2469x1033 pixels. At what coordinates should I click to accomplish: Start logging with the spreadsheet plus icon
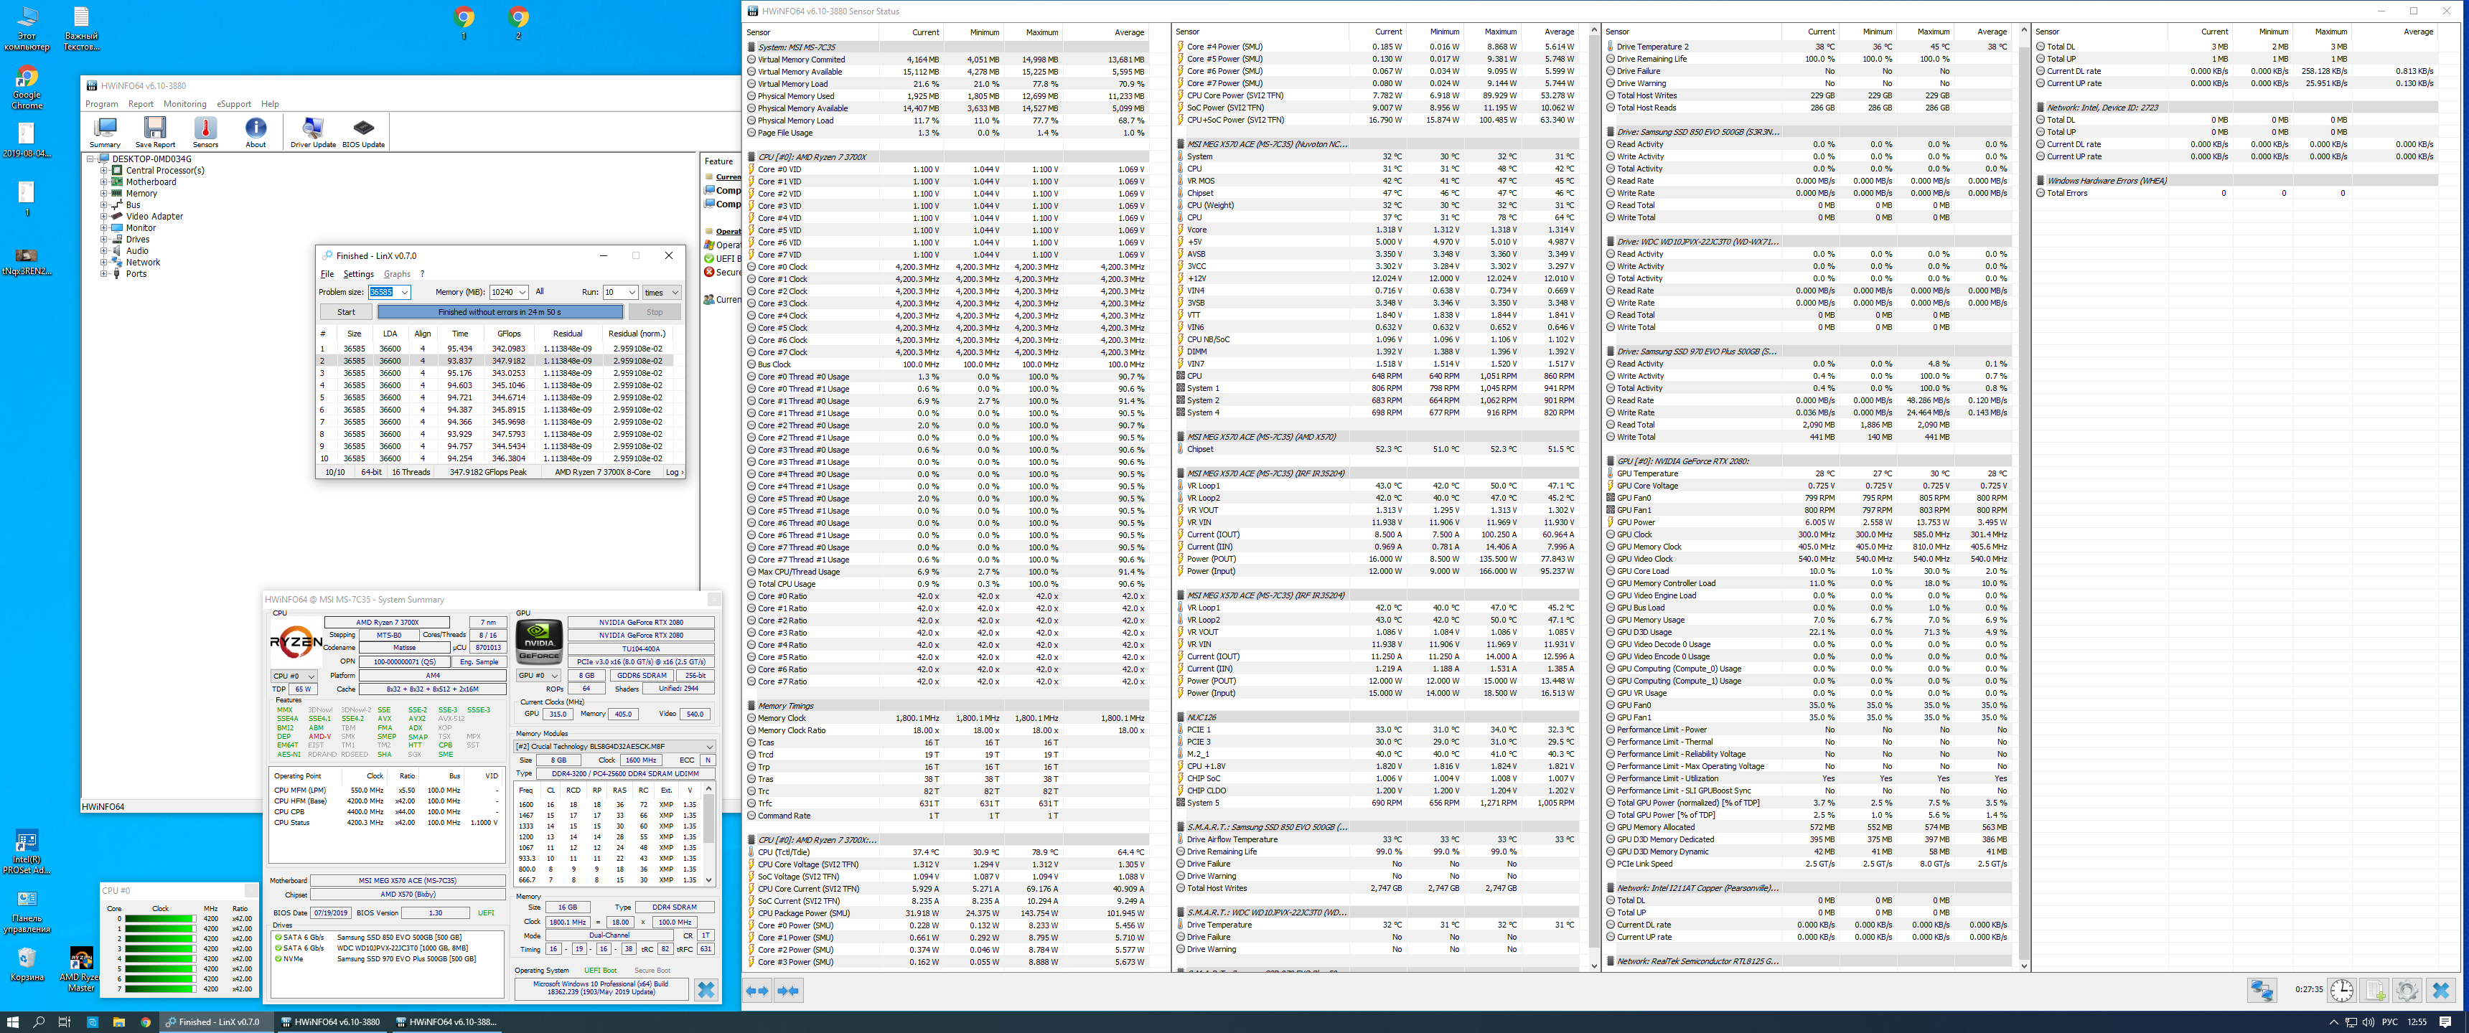[2374, 990]
